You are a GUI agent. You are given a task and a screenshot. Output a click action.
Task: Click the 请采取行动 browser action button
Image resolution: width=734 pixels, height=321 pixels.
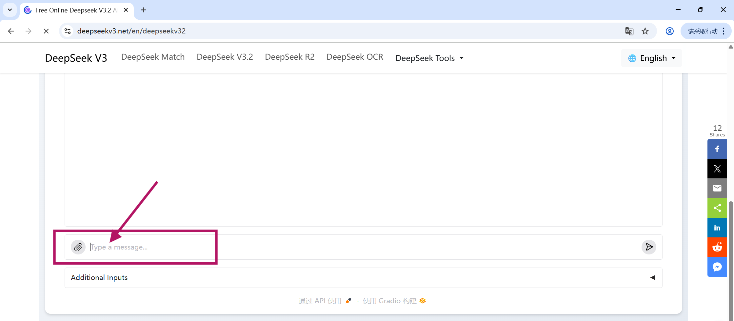[x=706, y=31]
